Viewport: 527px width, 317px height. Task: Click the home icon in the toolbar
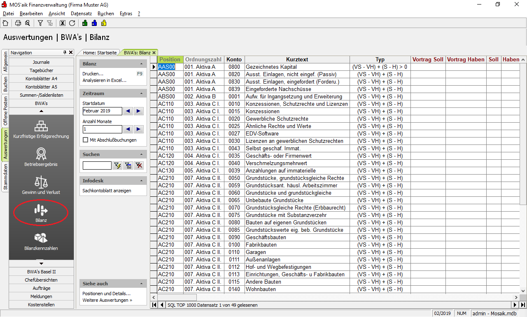click(5, 23)
